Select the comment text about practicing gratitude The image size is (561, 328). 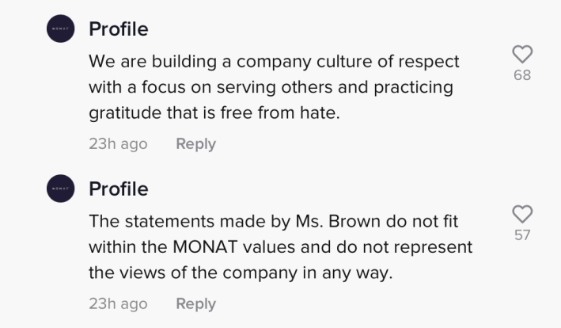pyautogui.click(x=273, y=87)
